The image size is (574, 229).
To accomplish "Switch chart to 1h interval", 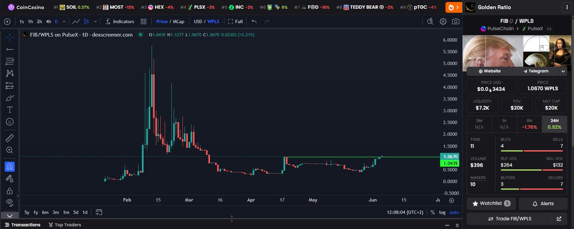I will [x=31, y=22].
